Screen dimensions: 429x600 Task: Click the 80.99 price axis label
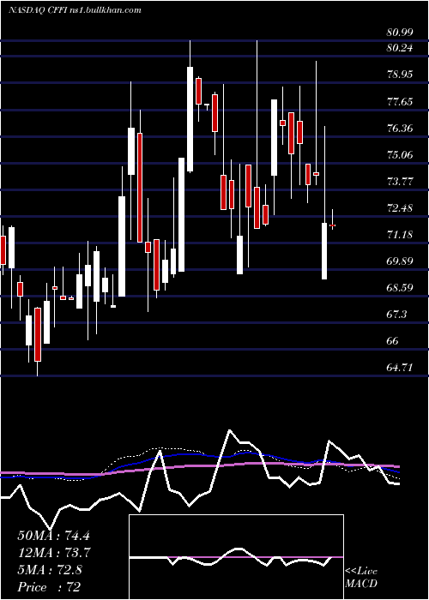[400, 33]
